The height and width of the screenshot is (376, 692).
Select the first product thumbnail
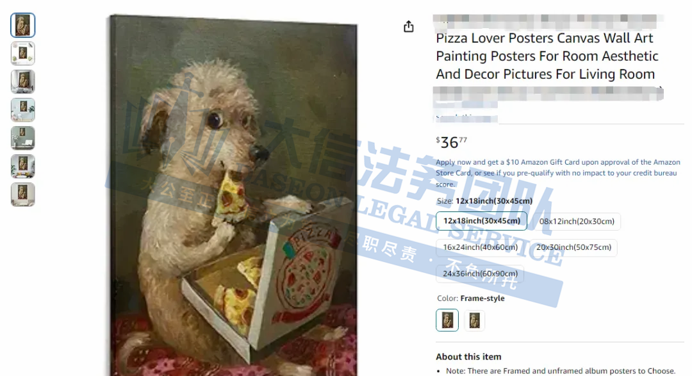click(23, 25)
